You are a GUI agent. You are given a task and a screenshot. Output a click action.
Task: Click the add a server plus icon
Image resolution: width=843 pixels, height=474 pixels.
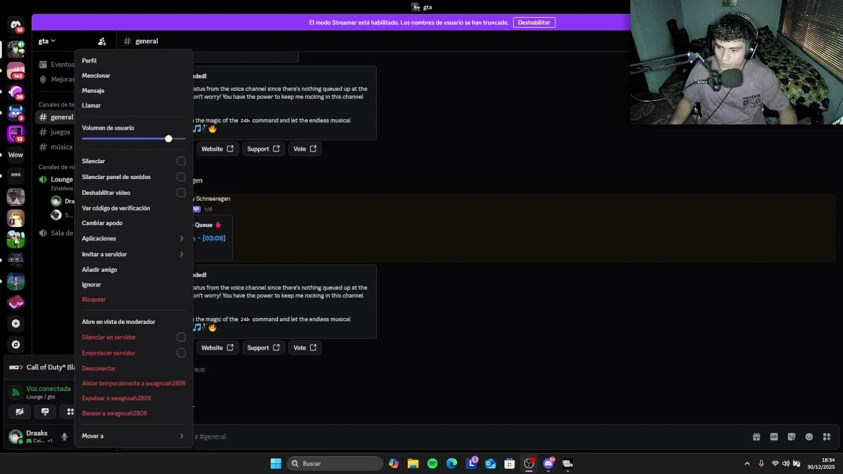point(16,323)
